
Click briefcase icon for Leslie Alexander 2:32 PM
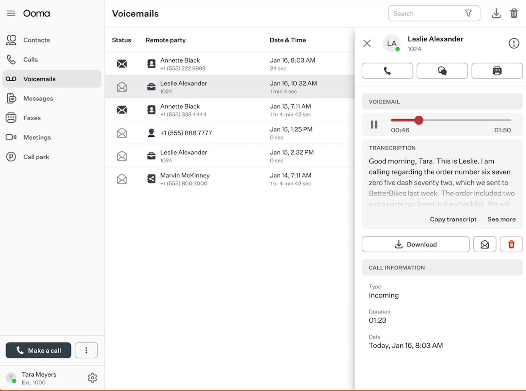click(x=151, y=156)
